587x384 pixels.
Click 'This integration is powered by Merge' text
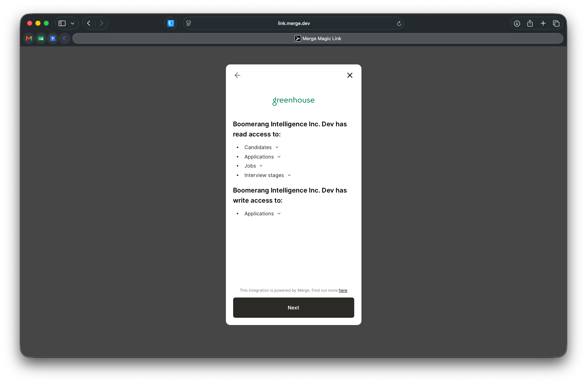coord(275,290)
